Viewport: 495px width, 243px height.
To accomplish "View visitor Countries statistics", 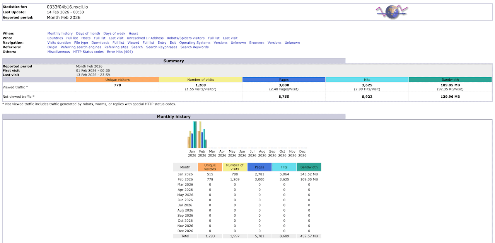I will 55,38.
